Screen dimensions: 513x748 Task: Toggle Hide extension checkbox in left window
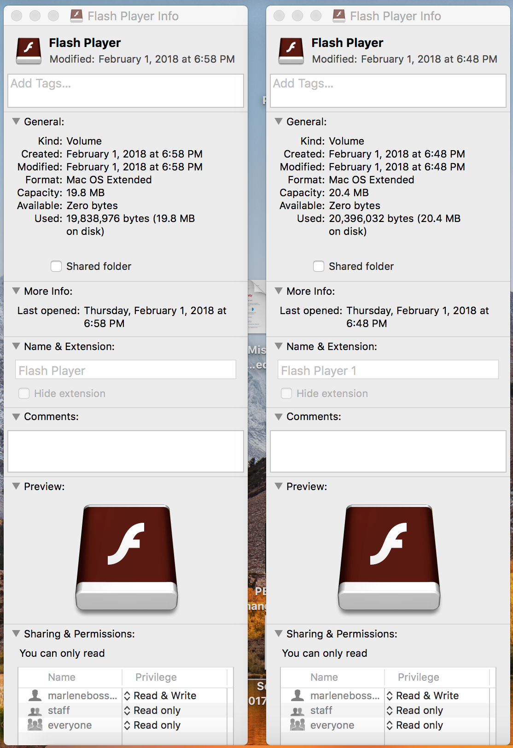pos(24,393)
